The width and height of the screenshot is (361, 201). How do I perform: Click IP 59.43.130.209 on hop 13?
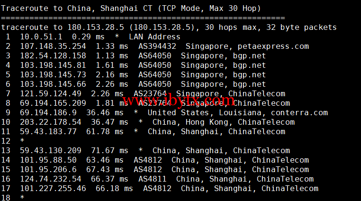[51, 150]
